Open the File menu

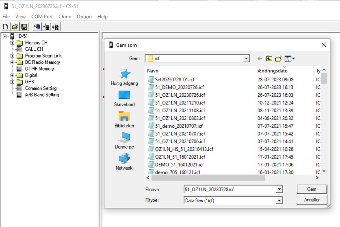6,17
